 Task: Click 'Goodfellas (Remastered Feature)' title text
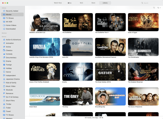point(106,57)
